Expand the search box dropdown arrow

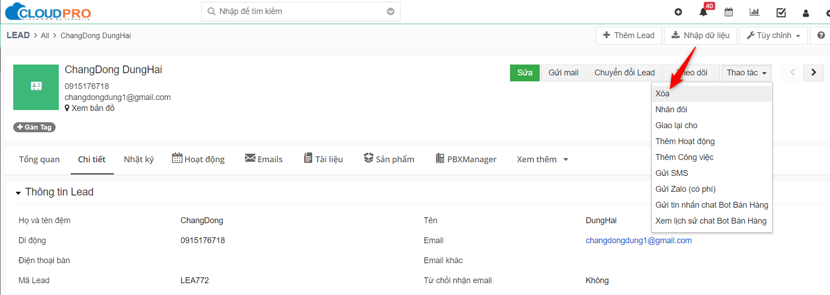pyautogui.click(x=391, y=12)
